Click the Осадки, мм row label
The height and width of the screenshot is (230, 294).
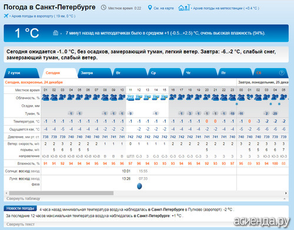click(31, 106)
